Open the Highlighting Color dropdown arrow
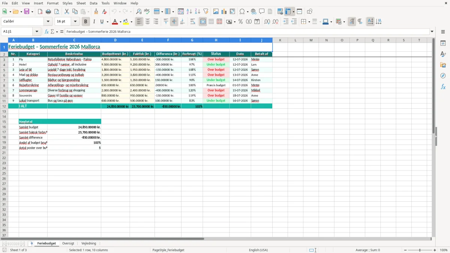The width and height of the screenshot is (450, 253). coord(131,22)
